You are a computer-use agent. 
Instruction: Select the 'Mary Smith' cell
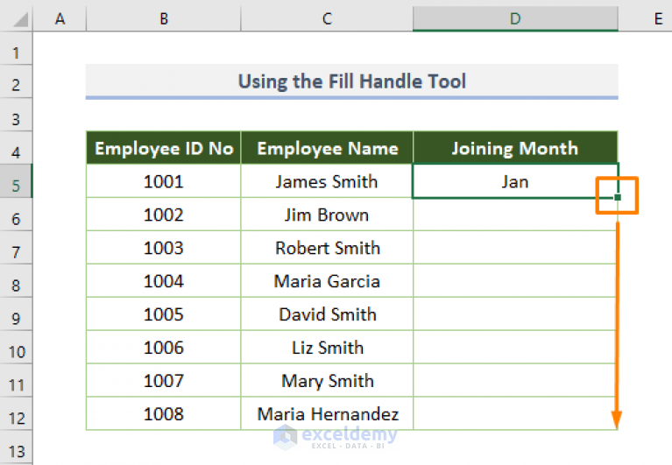point(327,380)
